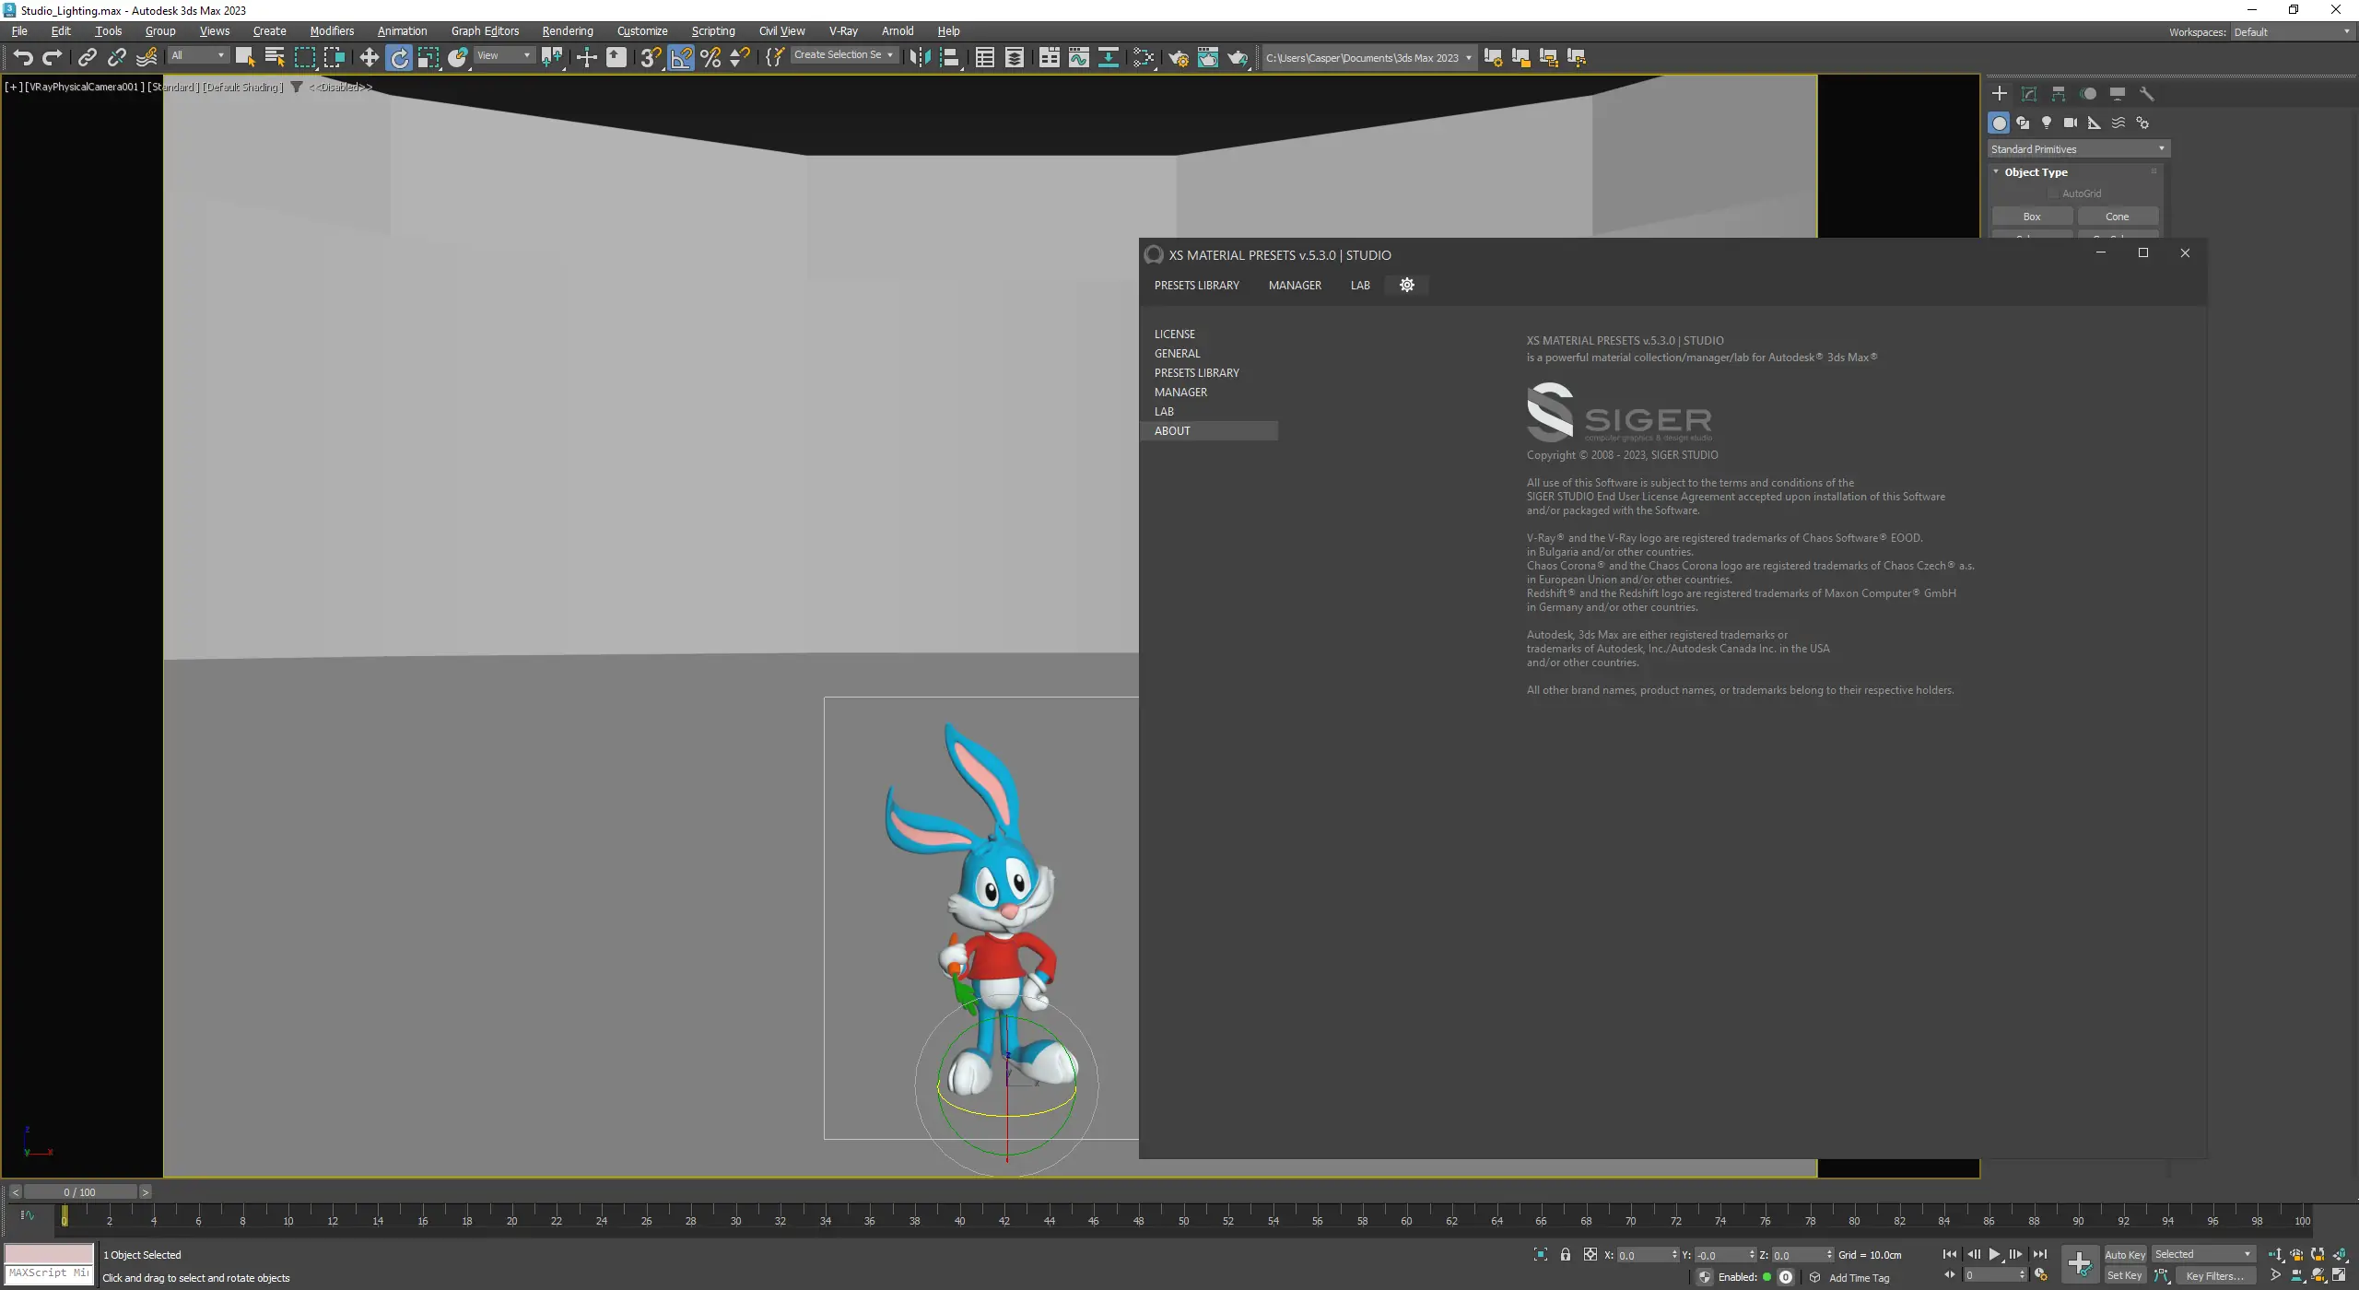Open the Rendering menu
Screen dimensions: 2359x1290
pos(567,31)
